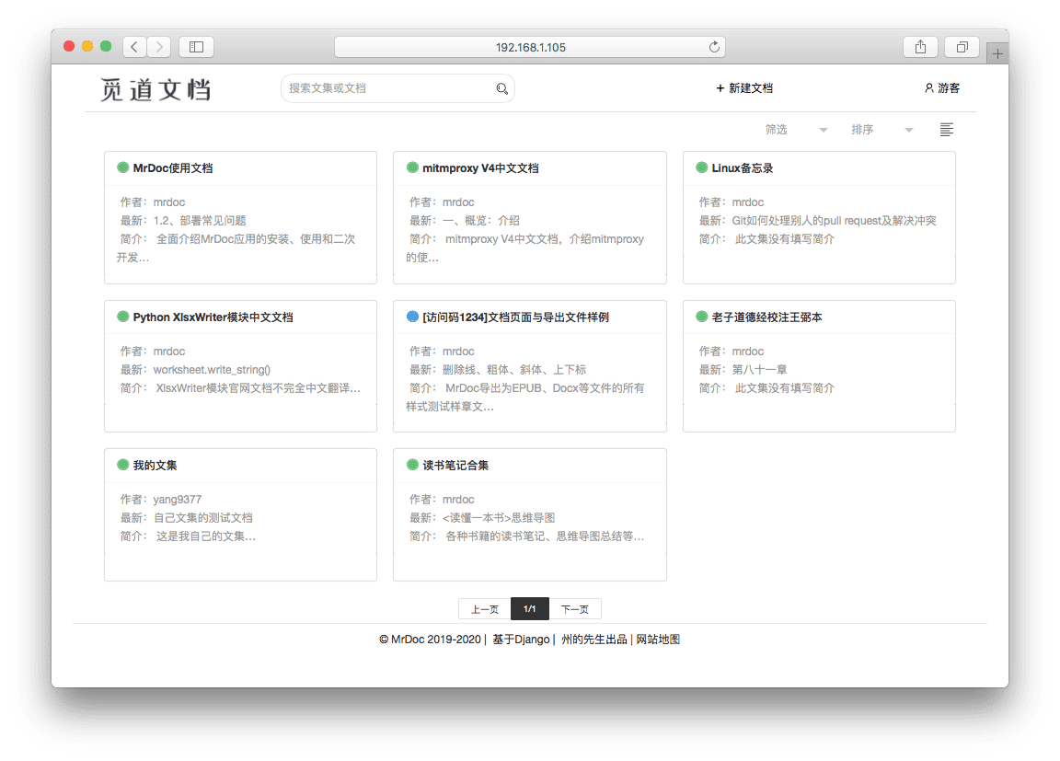Viewport: 1060px width, 761px height.
Task: Click 新建文档 to create document
Action: [x=744, y=87]
